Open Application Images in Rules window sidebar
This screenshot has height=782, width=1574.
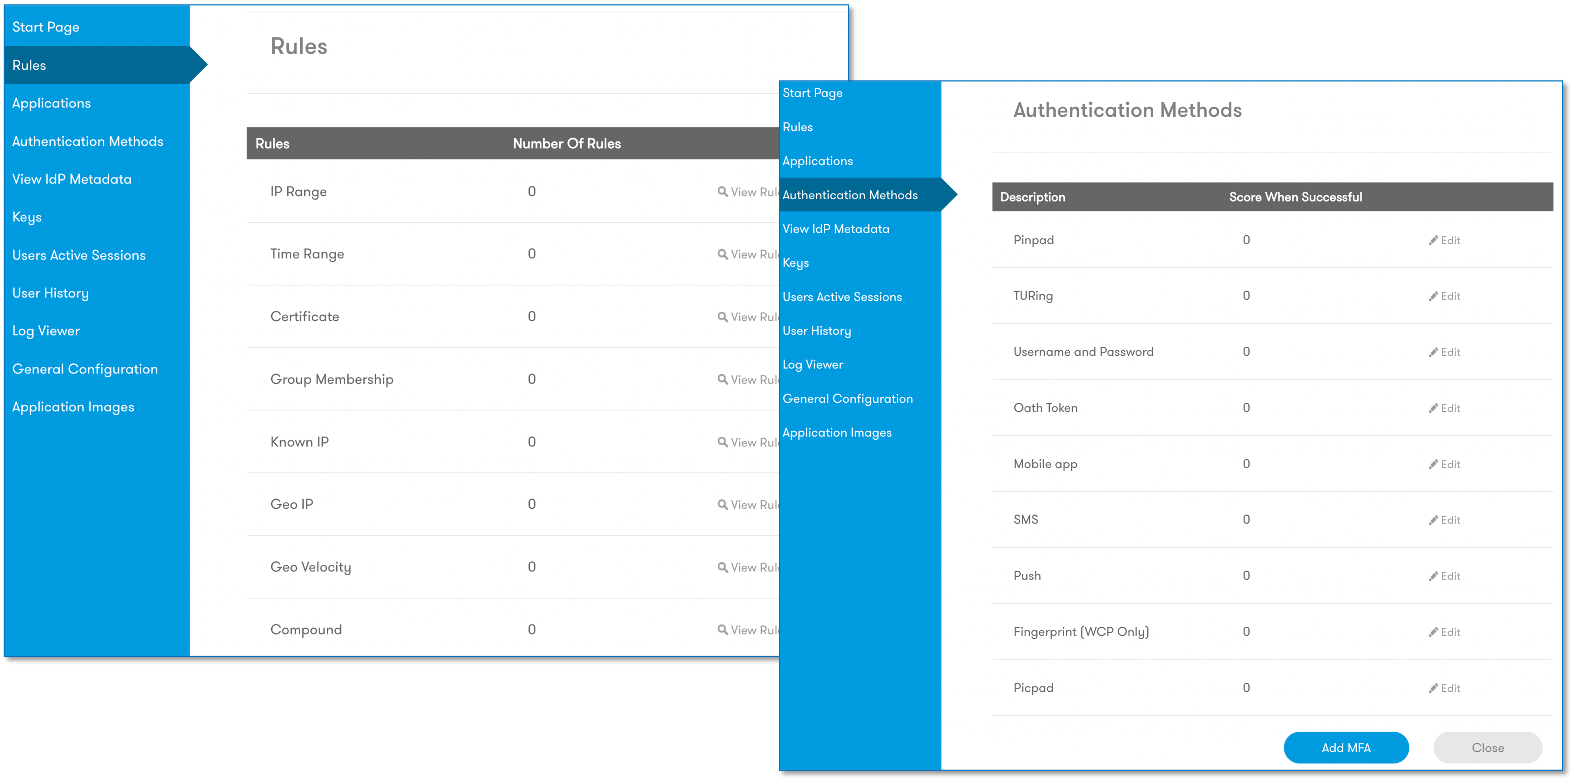[73, 407]
